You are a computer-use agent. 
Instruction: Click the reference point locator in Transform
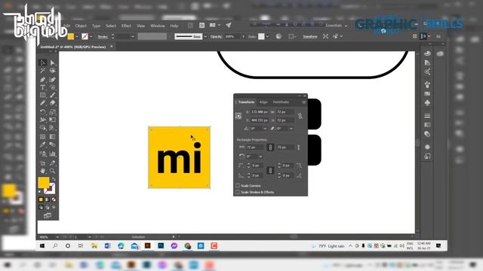click(x=238, y=116)
